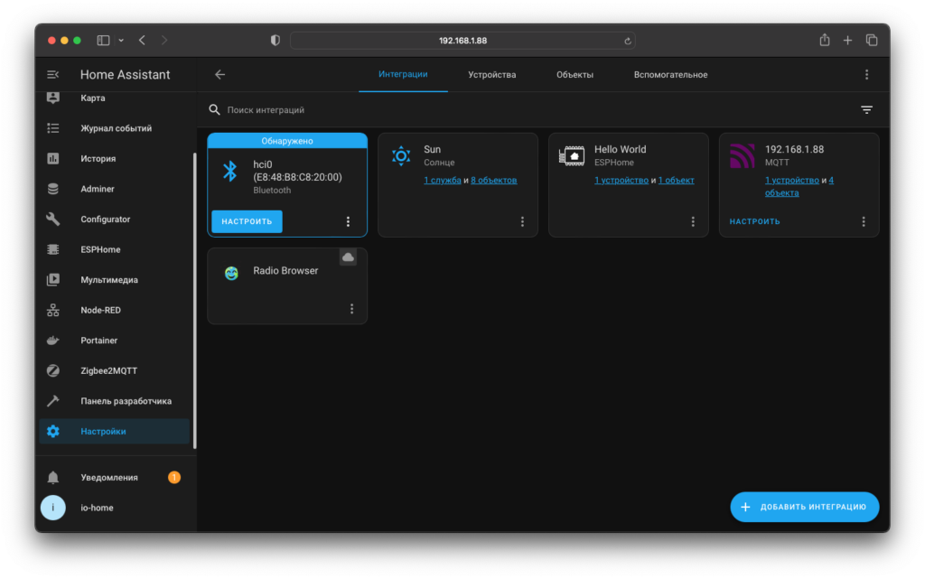Click the MQTT integration logo
The width and height of the screenshot is (925, 579).
point(743,156)
